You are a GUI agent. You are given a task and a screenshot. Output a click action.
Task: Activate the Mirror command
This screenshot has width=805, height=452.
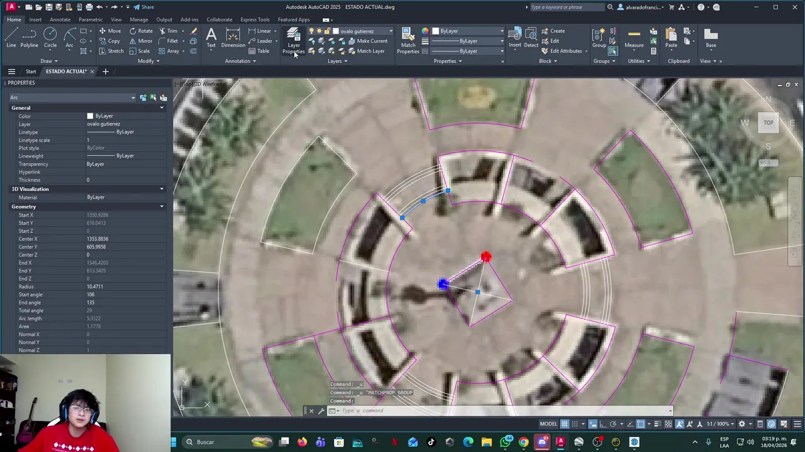click(140, 41)
